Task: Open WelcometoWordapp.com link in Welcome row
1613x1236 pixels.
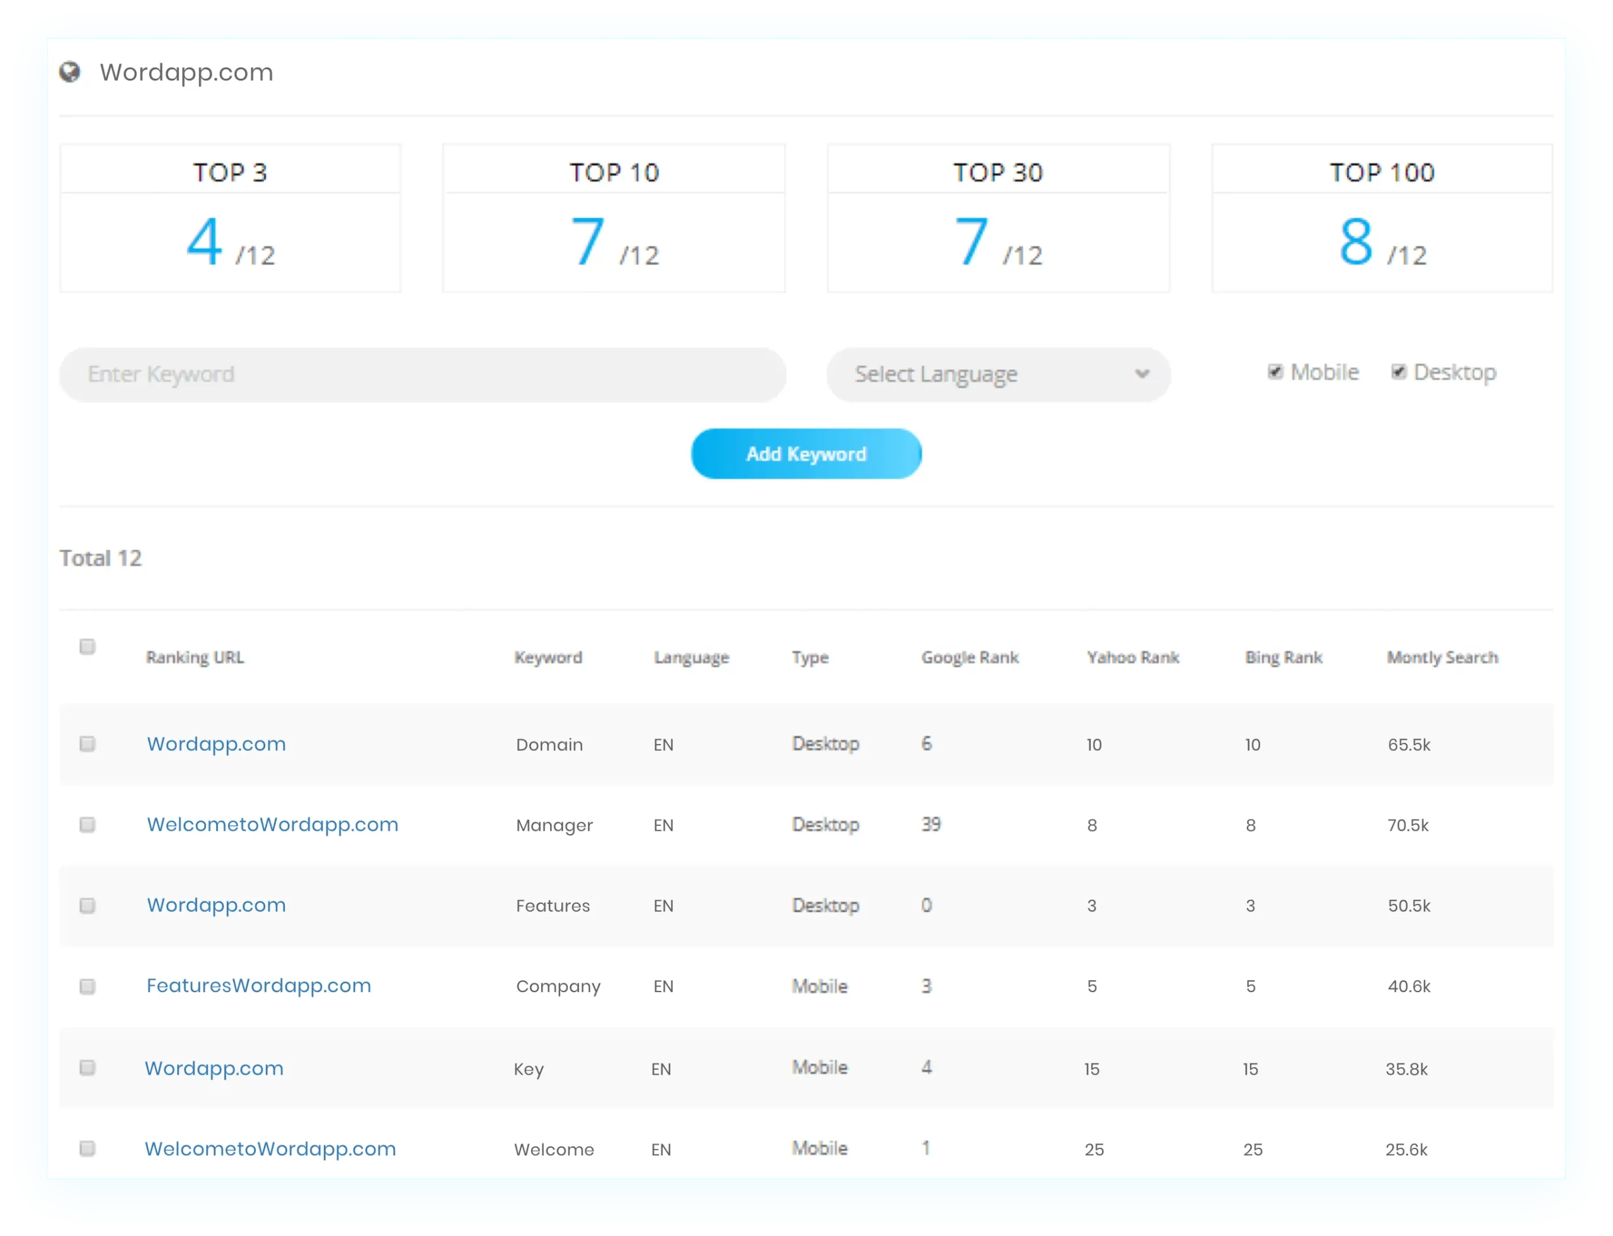Action: 270,1149
